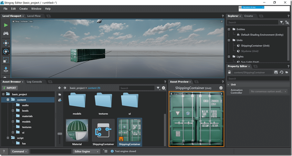Image resolution: width=292 pixels, height=156 pixels.
Task: Select the Move tool in viewport toolbar
Action: 6,43
